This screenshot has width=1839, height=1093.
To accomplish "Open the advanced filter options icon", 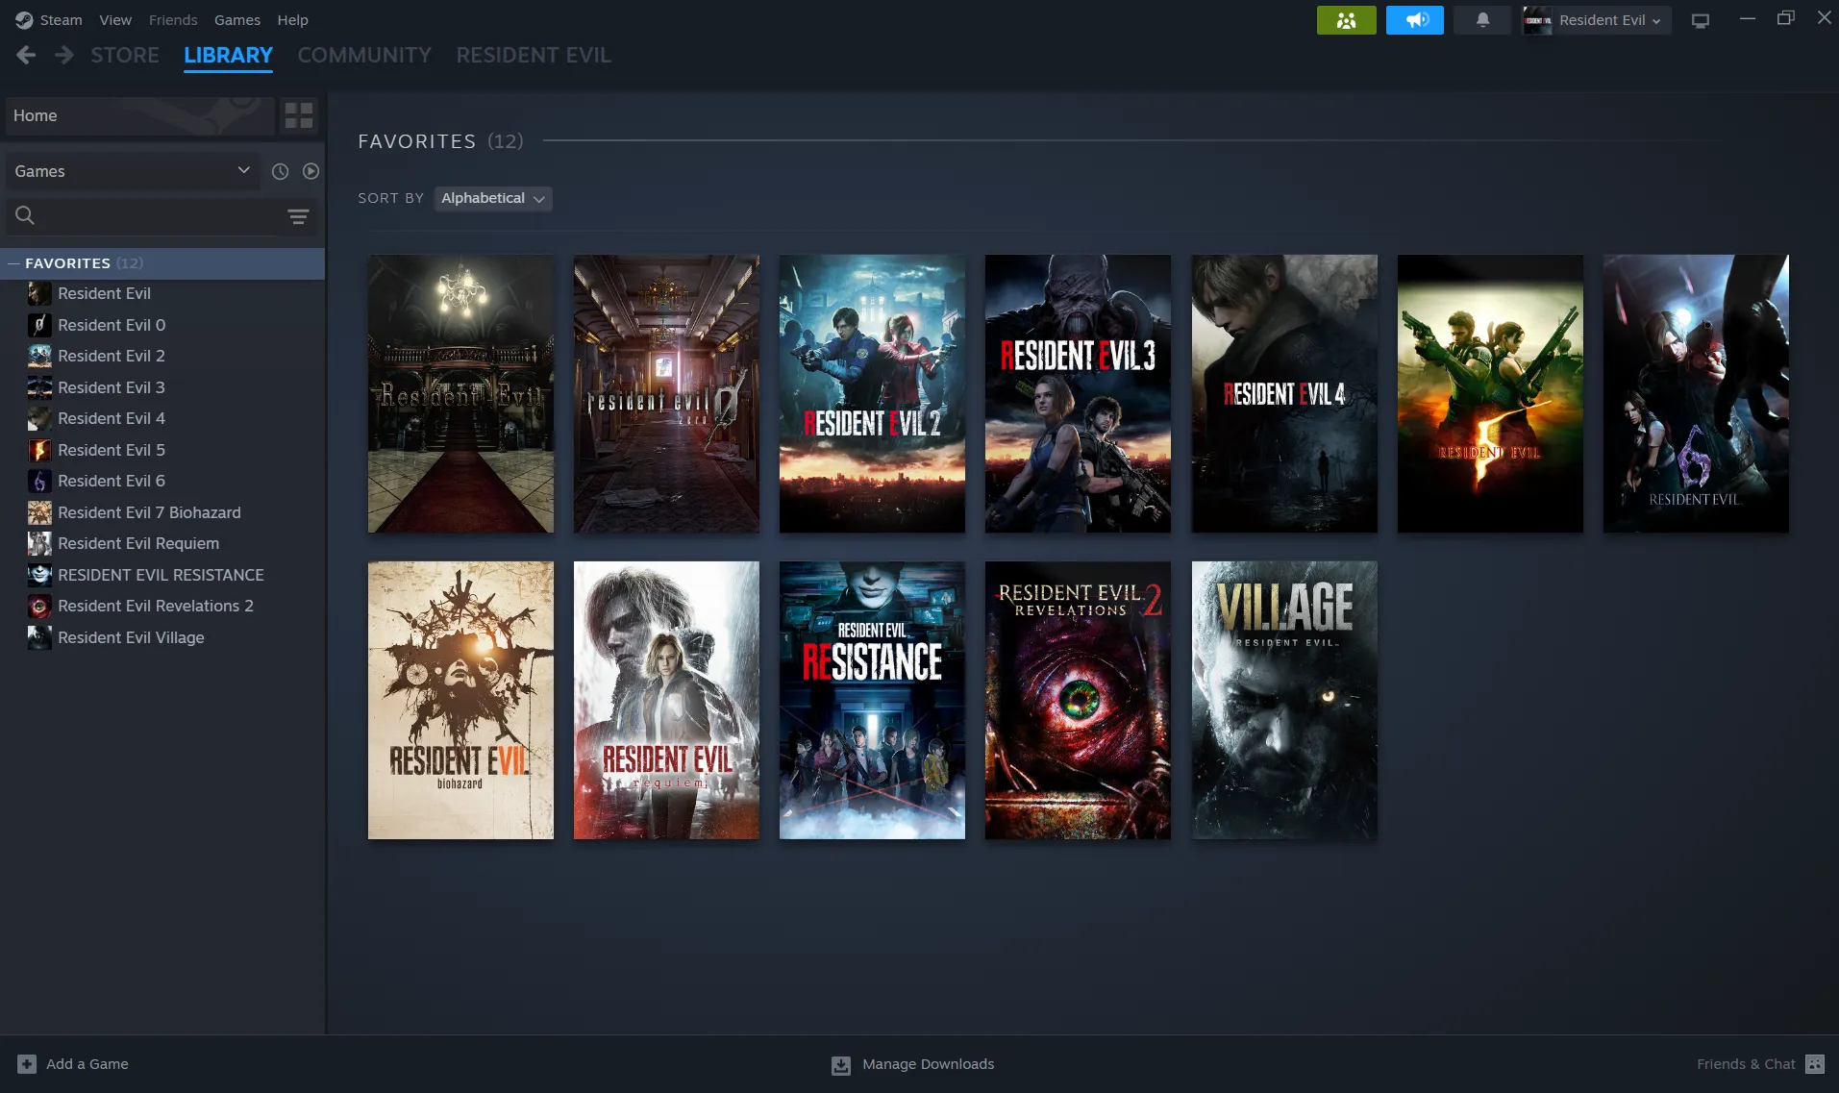I will pyautogui.click(x=298, y=216).
